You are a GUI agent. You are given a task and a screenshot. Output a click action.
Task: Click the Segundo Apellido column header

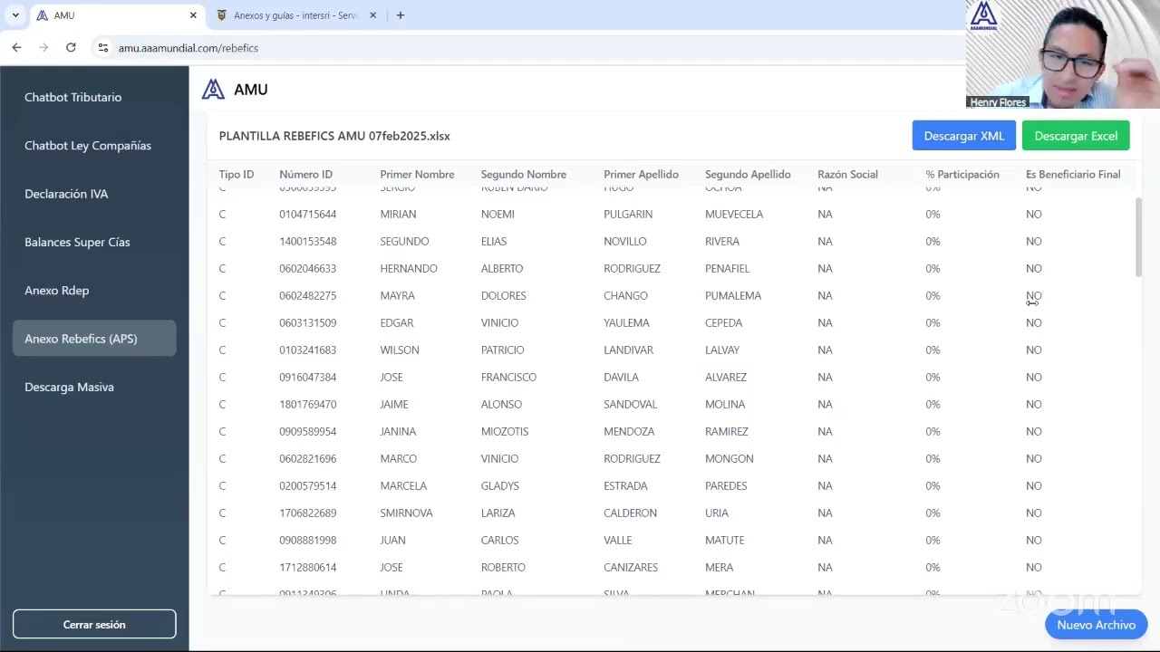click(748, 174)
